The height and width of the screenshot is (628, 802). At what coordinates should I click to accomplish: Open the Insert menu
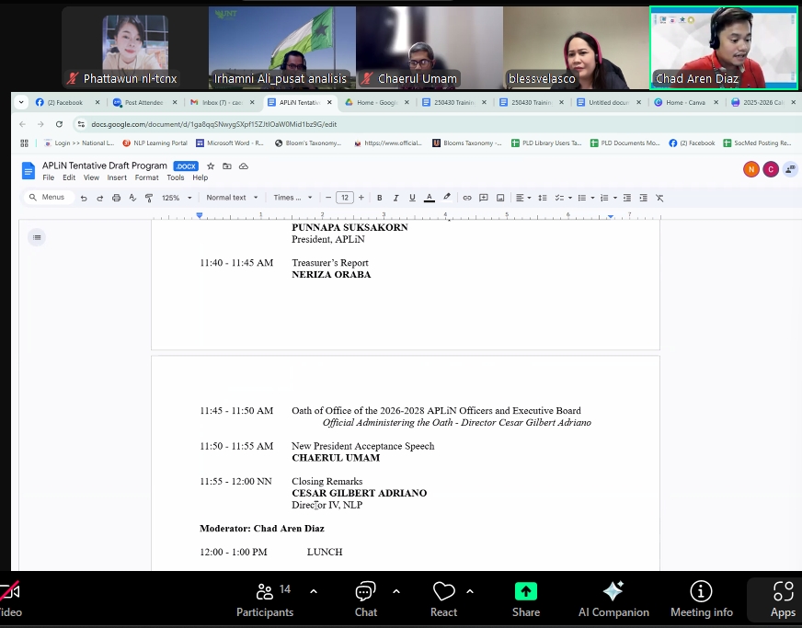point(117,177)
